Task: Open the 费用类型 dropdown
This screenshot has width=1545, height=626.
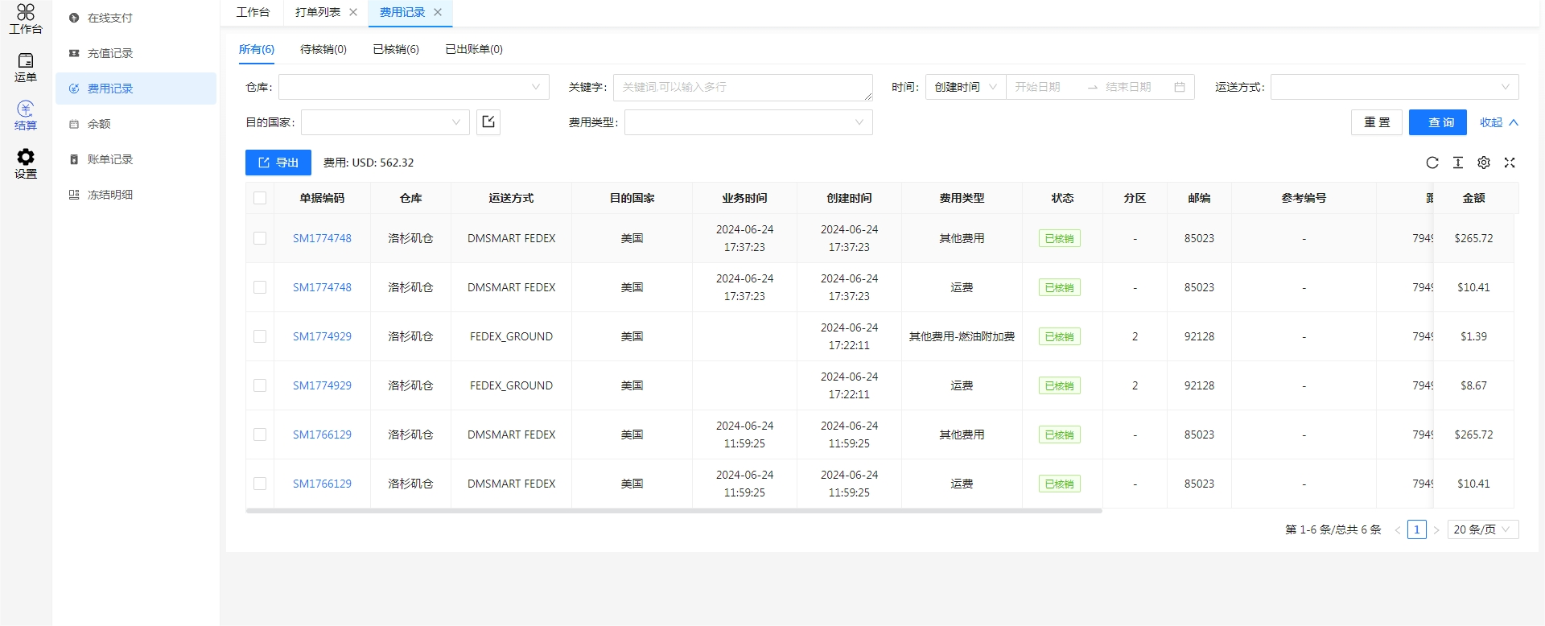Action: click(748, 122)
